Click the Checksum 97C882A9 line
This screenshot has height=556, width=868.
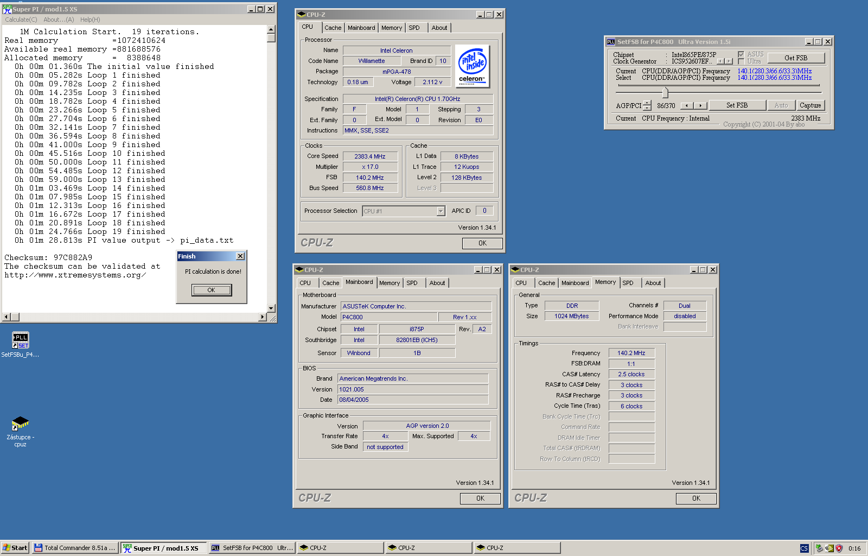point(48,257)
